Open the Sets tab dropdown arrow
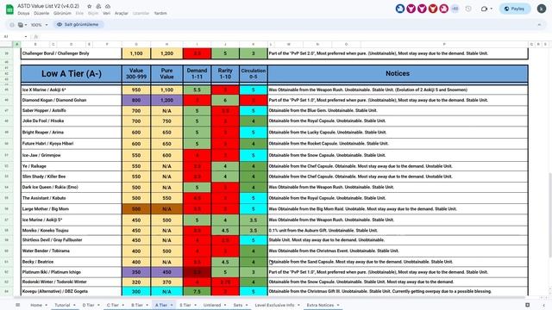This screenshot has height=310, width=552. coord(247,305)
